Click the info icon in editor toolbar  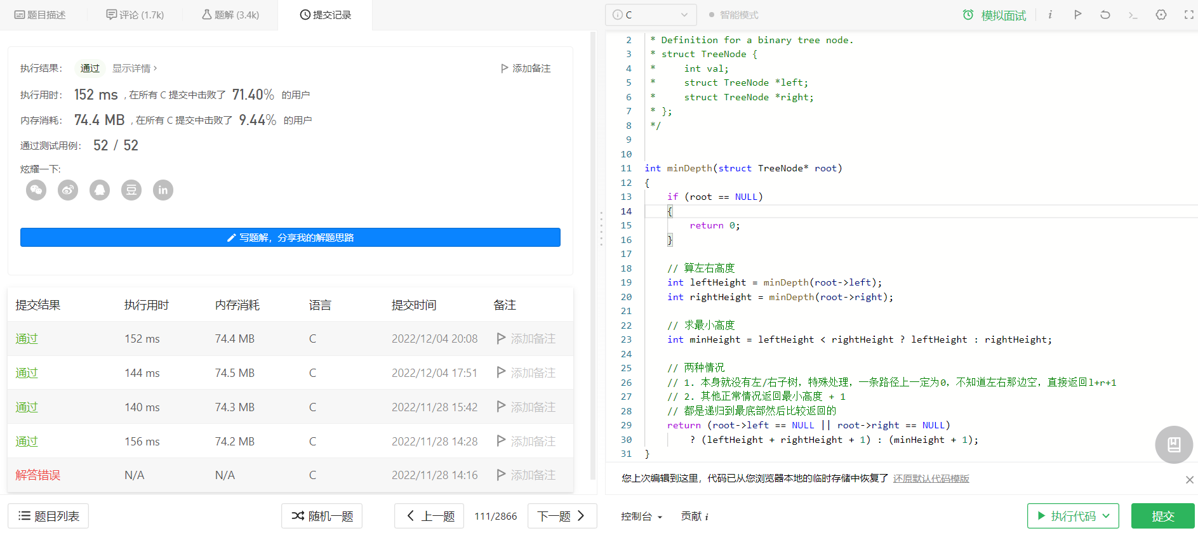click(1050, 15)
